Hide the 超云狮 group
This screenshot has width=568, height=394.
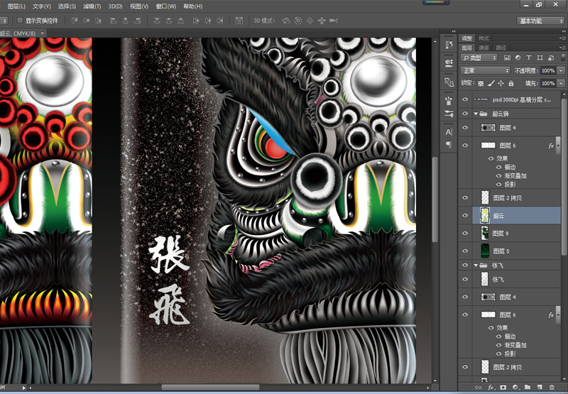click(x=466, y=114)
